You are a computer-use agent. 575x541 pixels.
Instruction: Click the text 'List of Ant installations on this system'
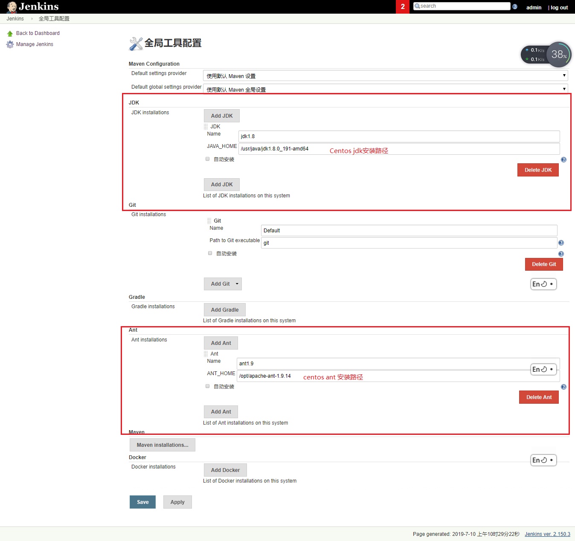[x=245, y=423]
